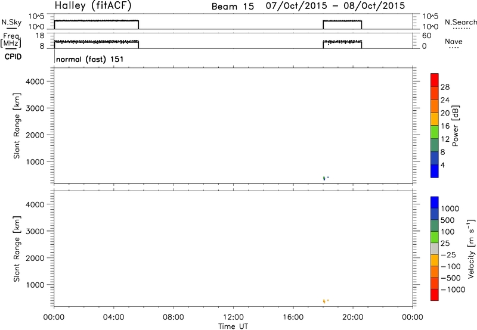This screenshot has height=330, width=477.
Task: Click the 'Beam 15' label
Action: pos(233,7)
